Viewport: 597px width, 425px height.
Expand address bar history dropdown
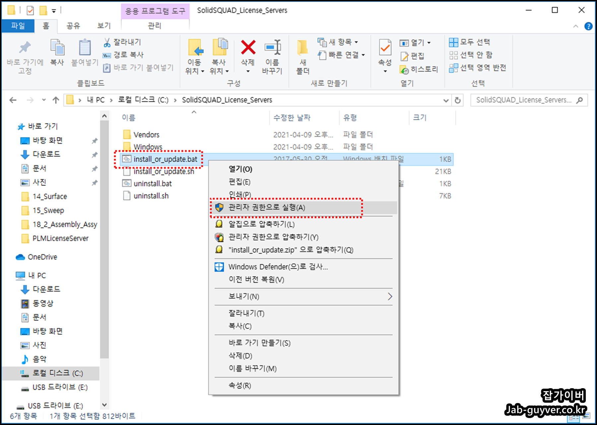pos(446,100)
